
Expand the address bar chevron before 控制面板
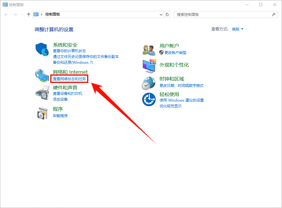coord(41,14)
